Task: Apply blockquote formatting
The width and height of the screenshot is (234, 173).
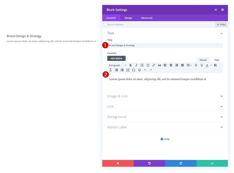Action: (159, 65)
